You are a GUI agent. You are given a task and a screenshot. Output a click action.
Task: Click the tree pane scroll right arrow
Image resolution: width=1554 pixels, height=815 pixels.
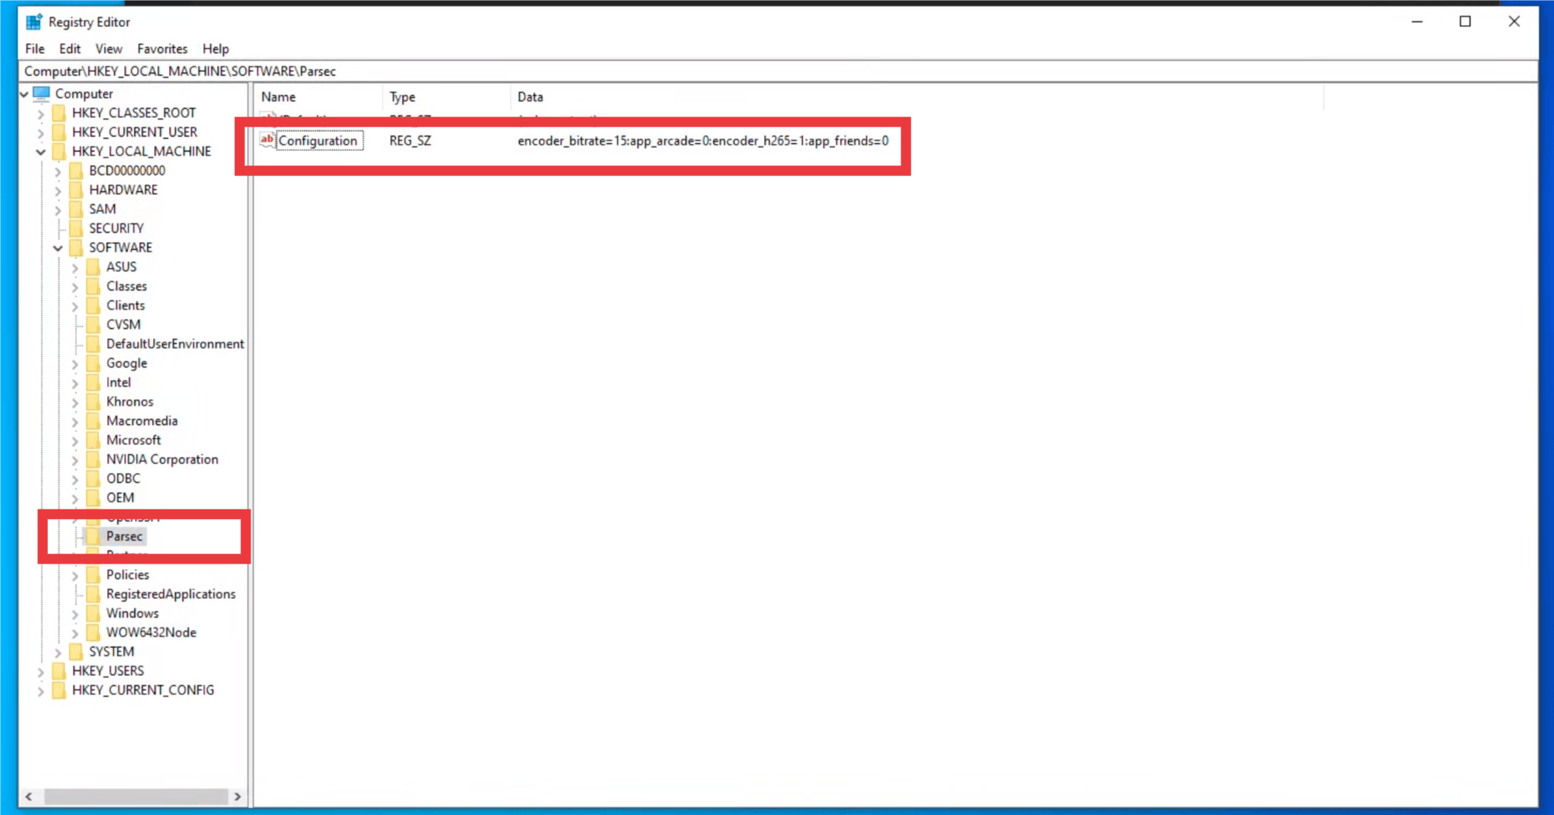click(x=238, y=796)
